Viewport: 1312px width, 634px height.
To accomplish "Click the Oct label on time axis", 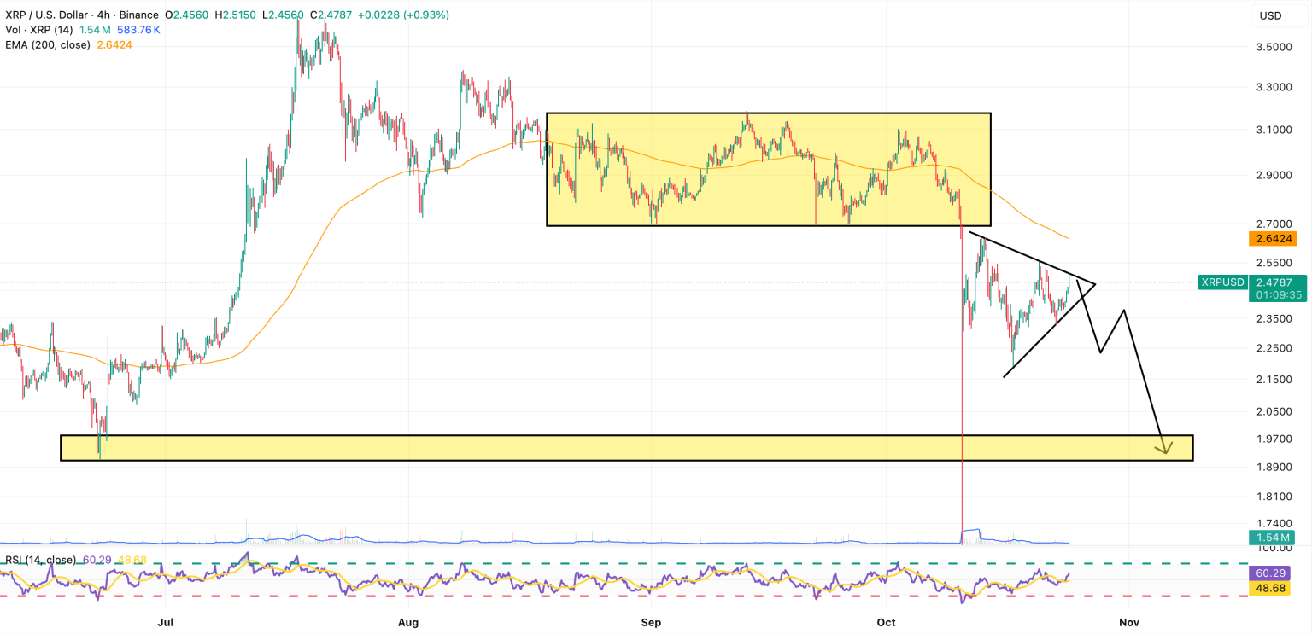I will click(x=886, y=623).
